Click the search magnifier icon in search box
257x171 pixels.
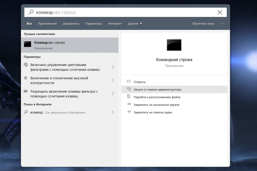pos(31,12)
